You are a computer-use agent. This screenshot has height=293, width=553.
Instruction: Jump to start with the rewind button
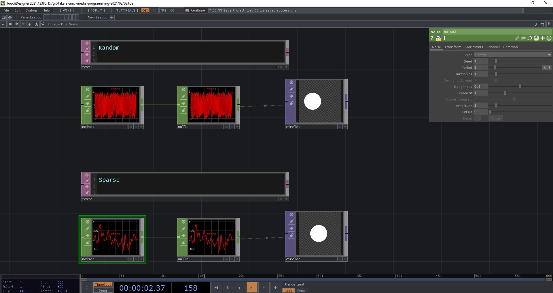216,288
